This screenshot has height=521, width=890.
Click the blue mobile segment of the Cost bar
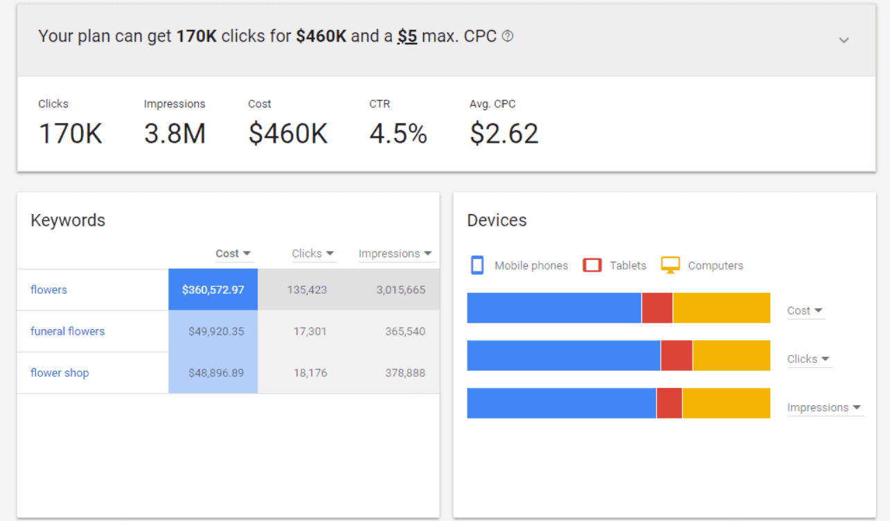pos(554,308)
